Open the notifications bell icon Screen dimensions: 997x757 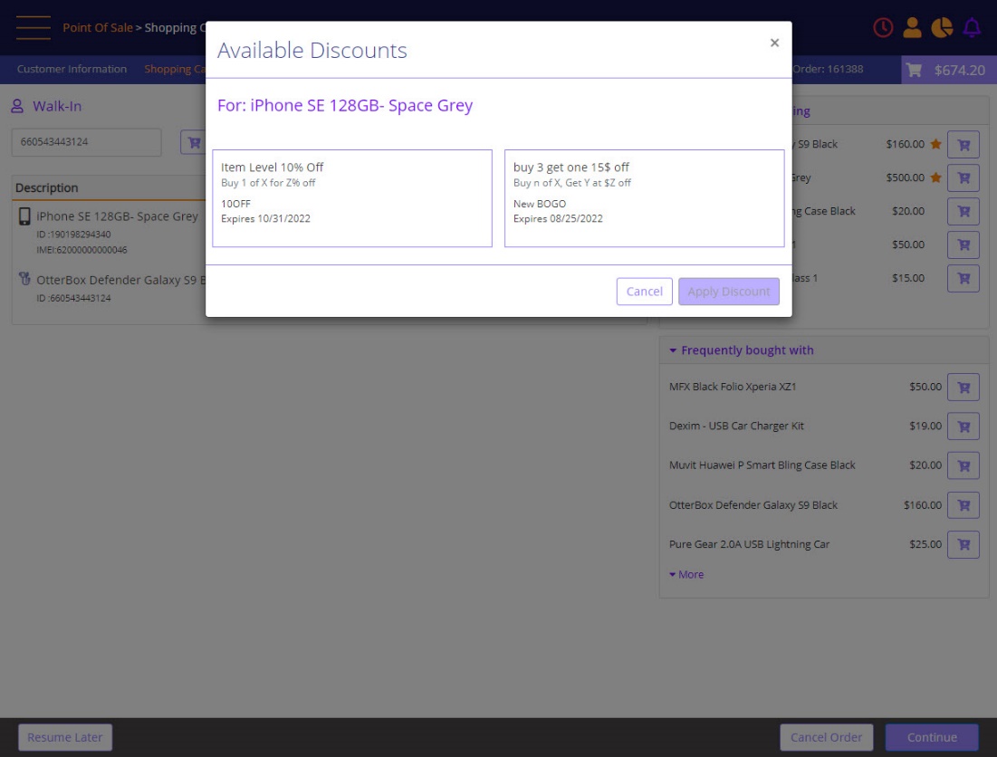pos(972,27)
